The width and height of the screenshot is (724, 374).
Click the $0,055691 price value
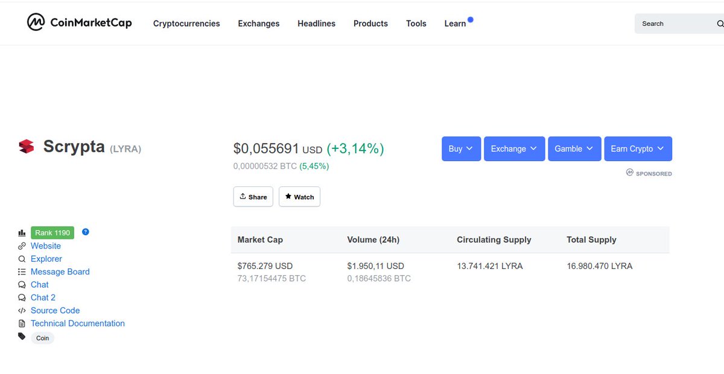(x=266, y=148)
